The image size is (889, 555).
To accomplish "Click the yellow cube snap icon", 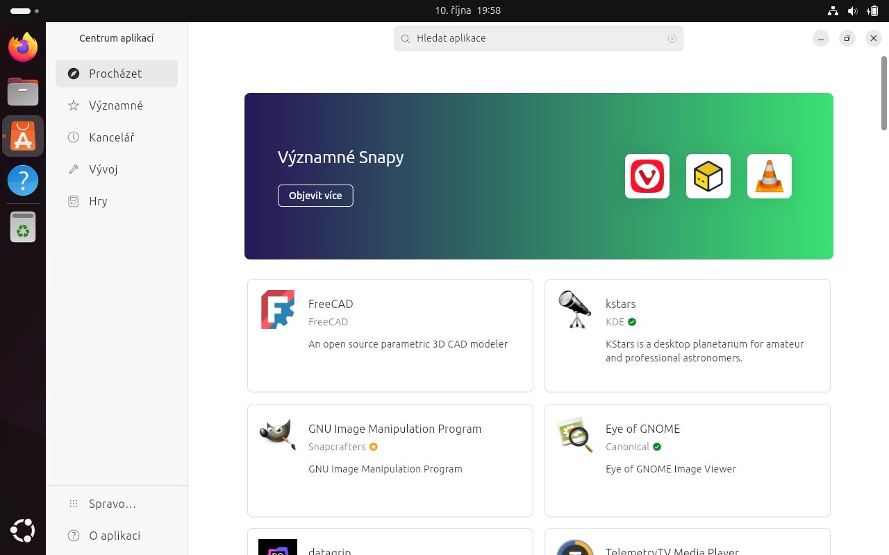I will [x=708, y=176].
